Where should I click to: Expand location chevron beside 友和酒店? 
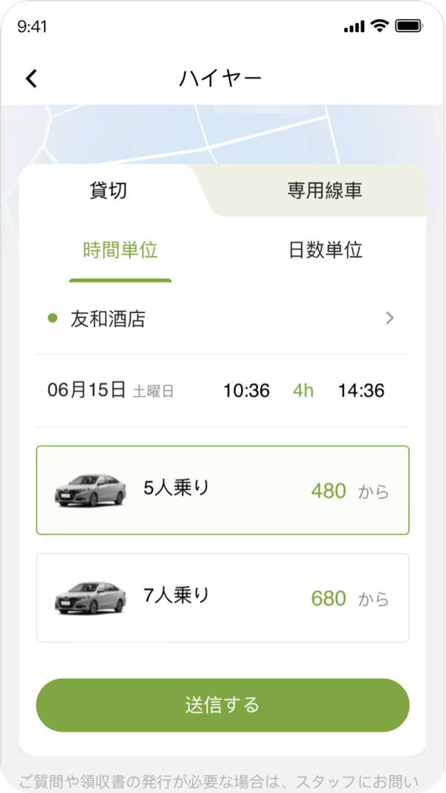[x=390, y=318]
